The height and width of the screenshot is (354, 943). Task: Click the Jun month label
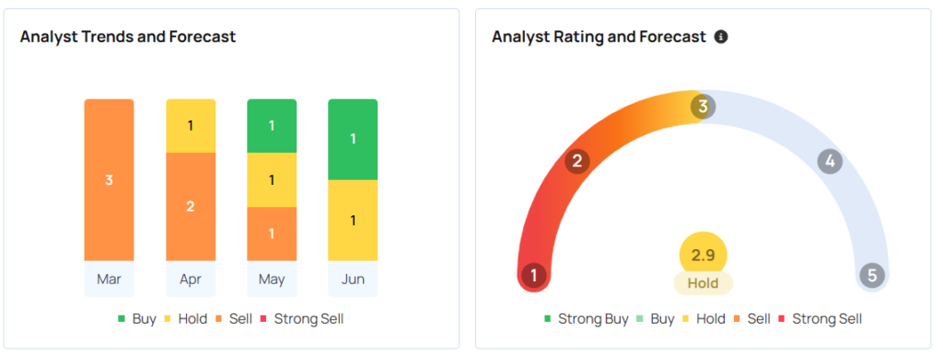353,279
